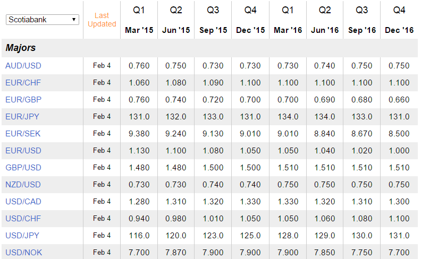The image size is (421, 259).
Task: Click the Q4 Dec '16 column header
Action: [399, 20]
